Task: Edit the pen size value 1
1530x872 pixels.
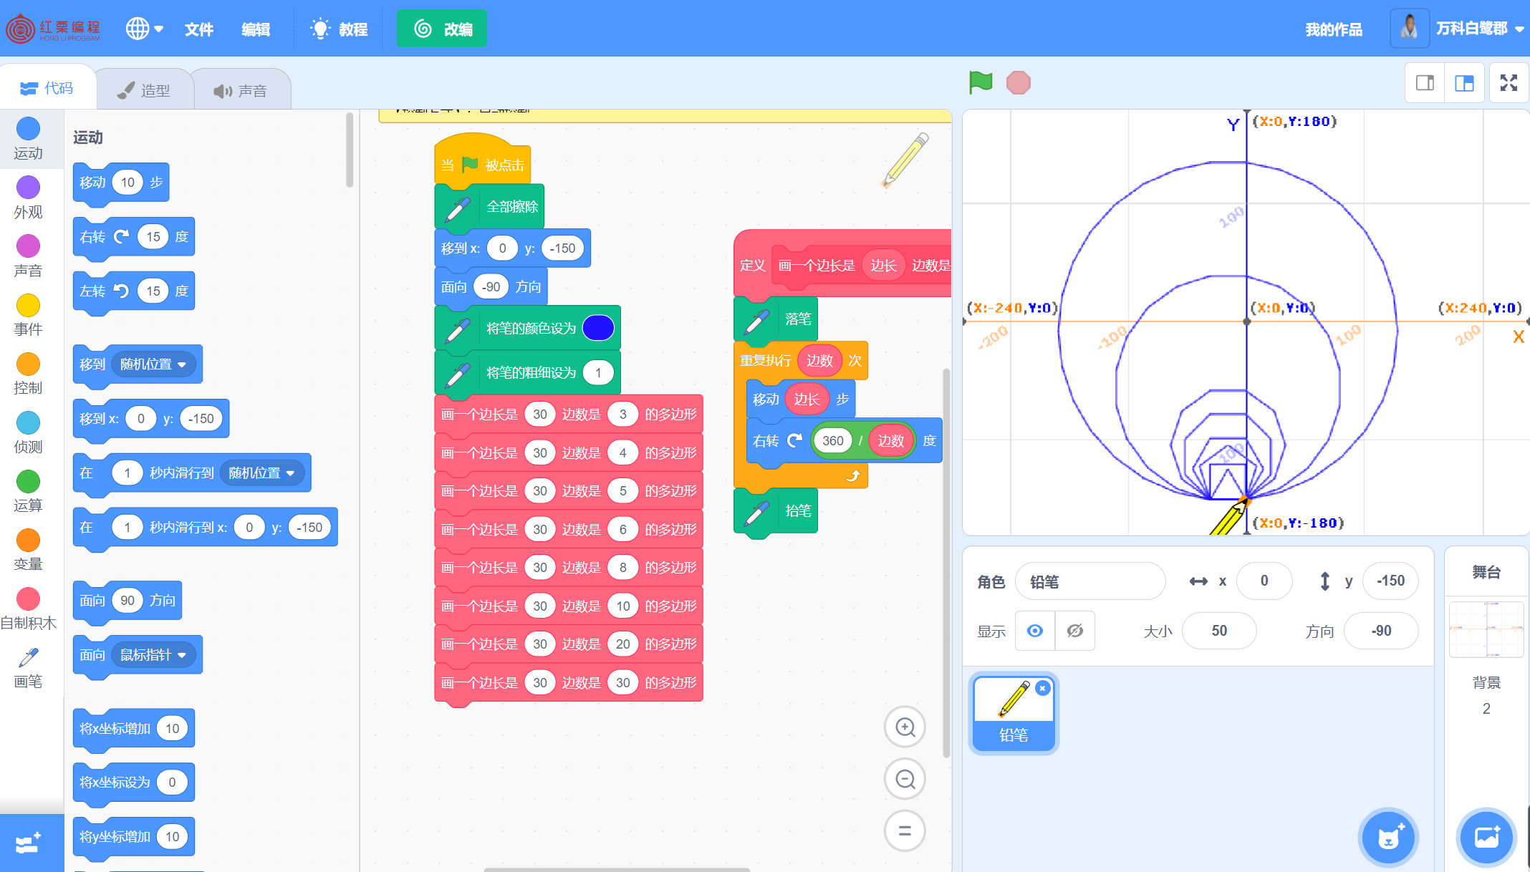Action: click(598, 372)
